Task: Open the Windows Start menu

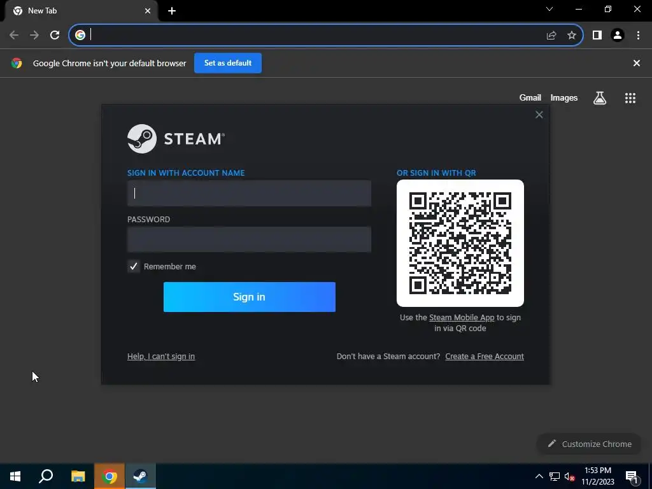Action: (15, 476)
